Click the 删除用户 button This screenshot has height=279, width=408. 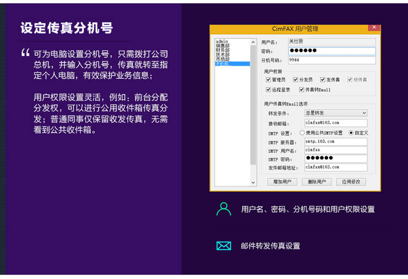(x=317, y=182)
